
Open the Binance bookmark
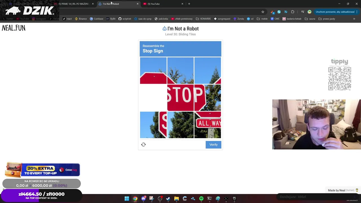(81, 19)
